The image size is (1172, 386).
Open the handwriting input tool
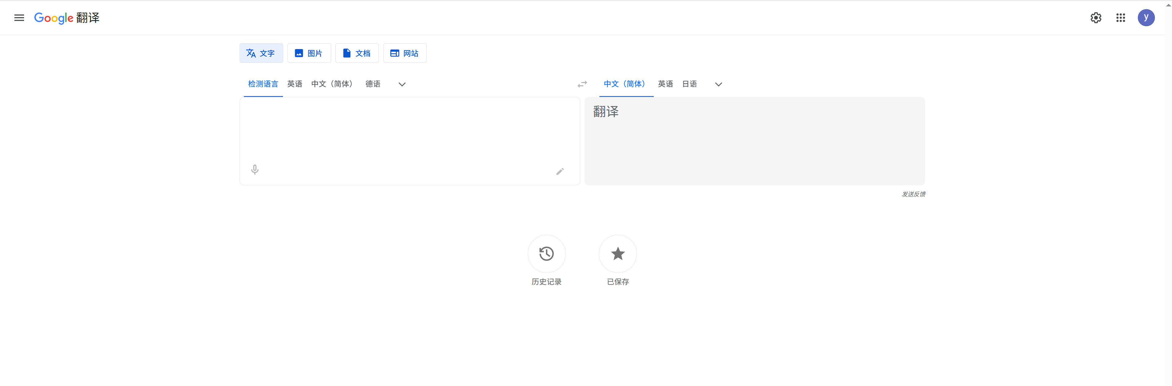coord(560,171)
